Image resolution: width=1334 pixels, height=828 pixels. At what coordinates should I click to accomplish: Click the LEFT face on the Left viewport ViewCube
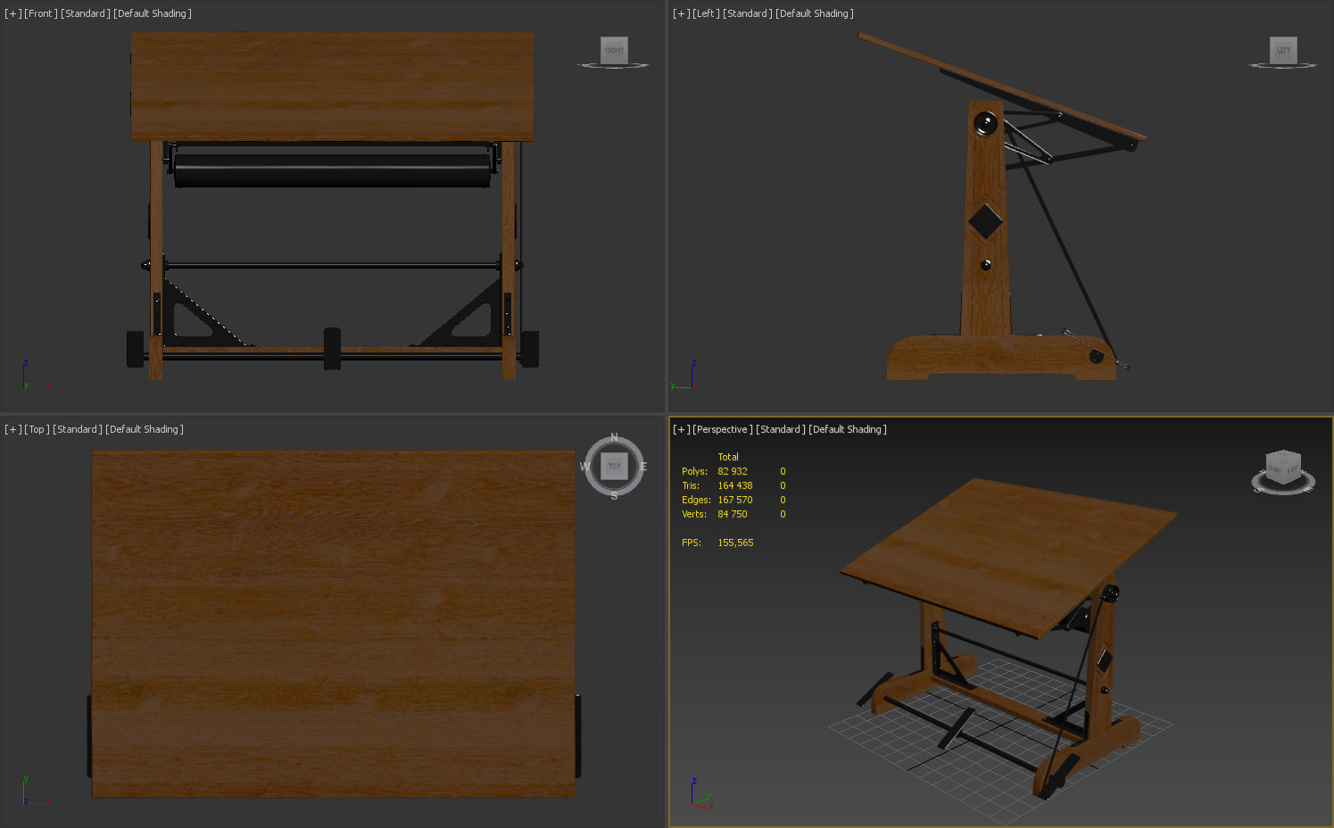pos(1282,51)
